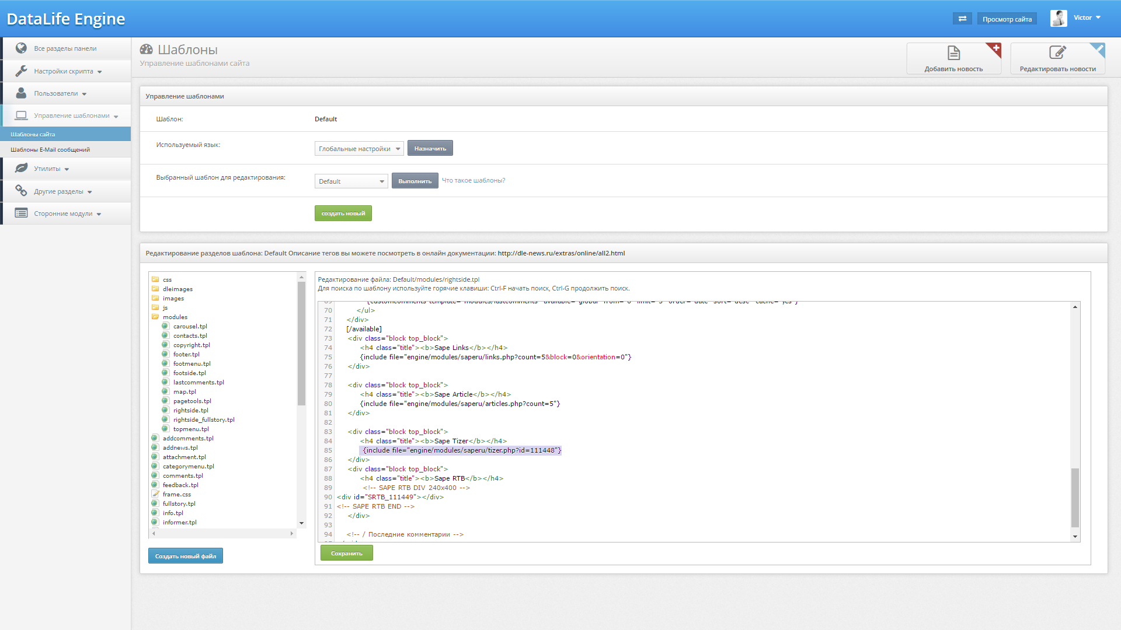This screenshot has width=1121, height=630.
Task: Click the Add News document icon
Action: point(953,53)
